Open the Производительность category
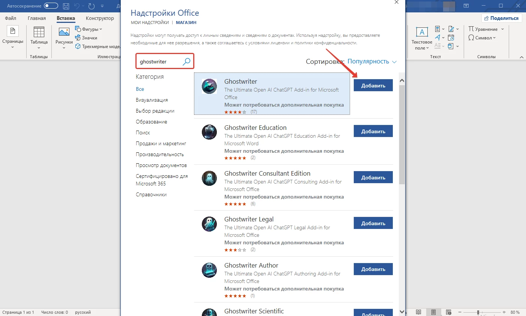 pos(160,154)
